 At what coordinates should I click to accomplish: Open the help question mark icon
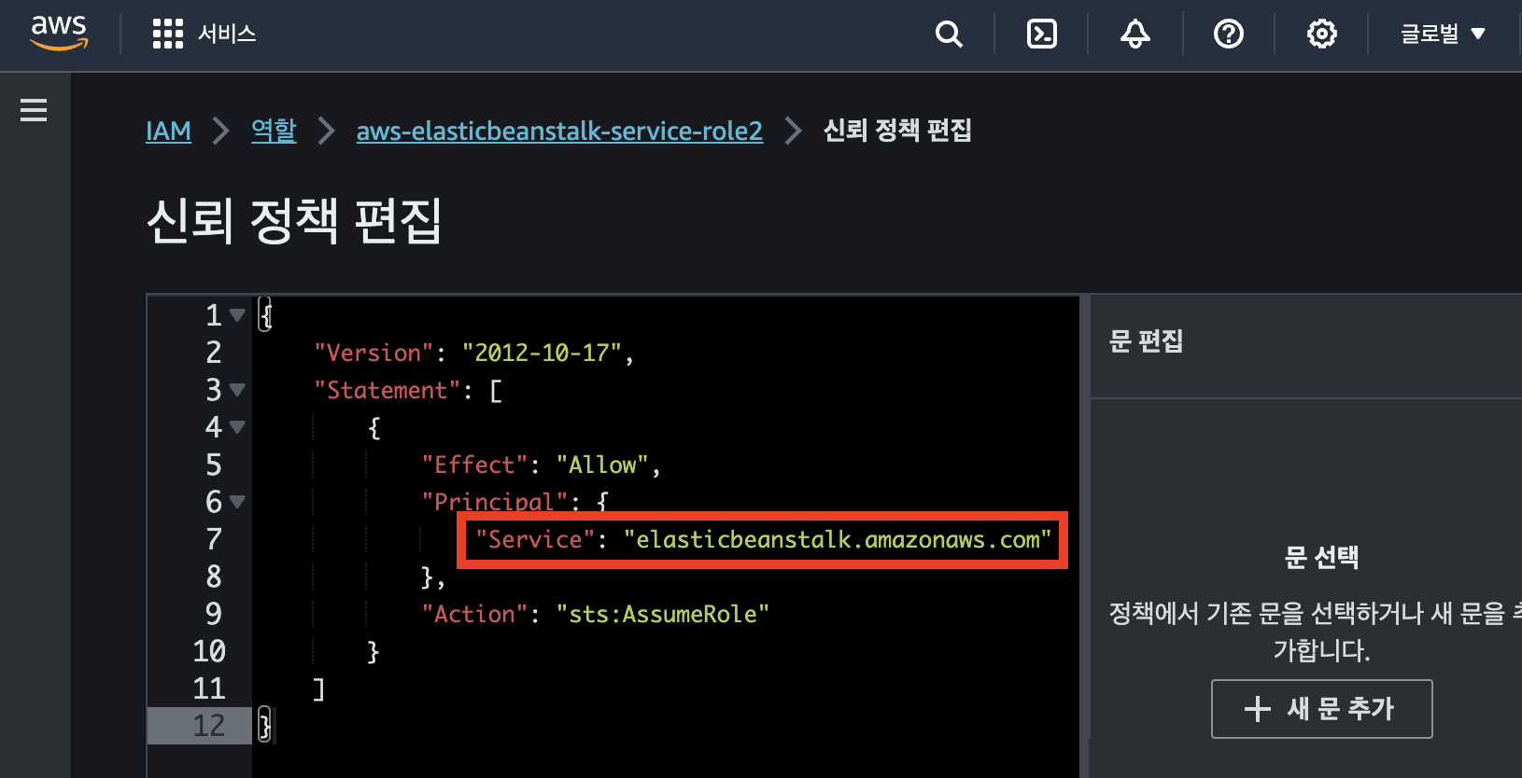tap(1229, 34)
